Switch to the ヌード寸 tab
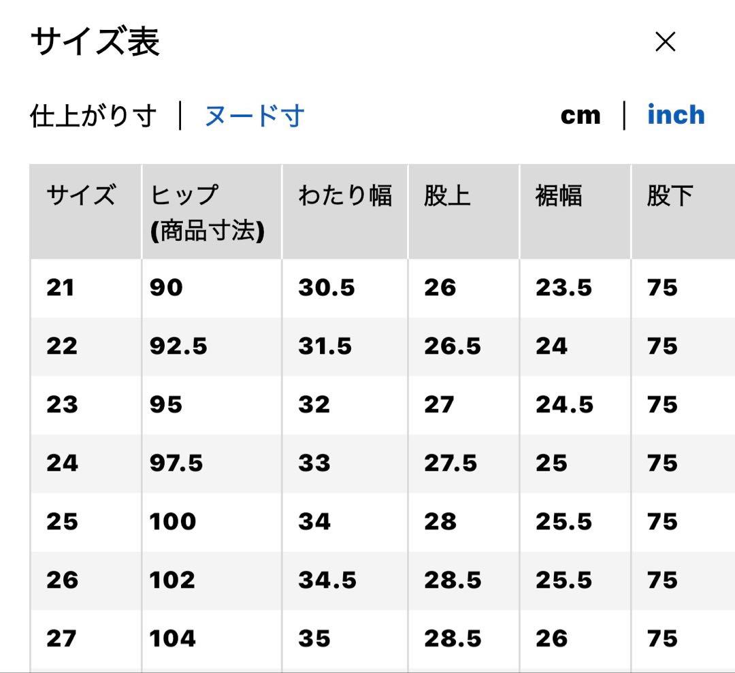Screen dimensions: 735x673 (255, 116)
